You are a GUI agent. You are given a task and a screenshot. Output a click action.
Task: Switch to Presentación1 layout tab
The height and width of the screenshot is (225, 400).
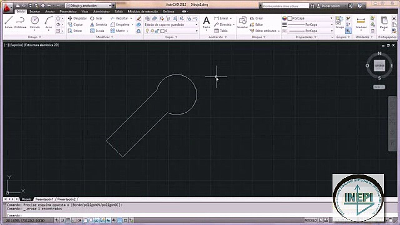point(44,199)
